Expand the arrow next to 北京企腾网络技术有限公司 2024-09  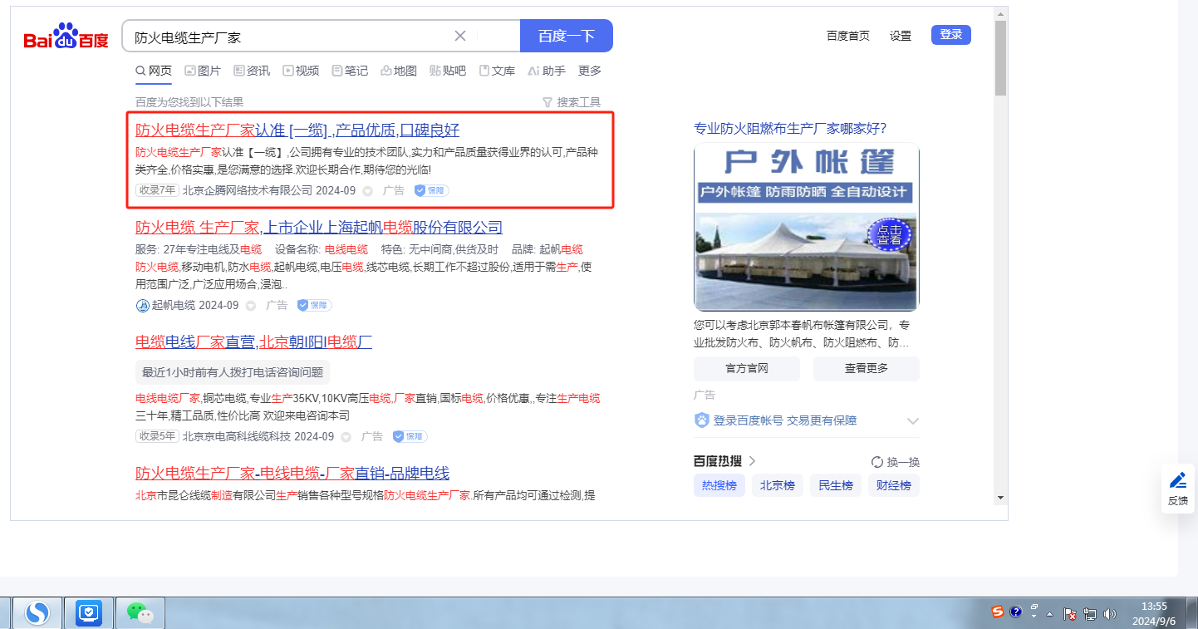click(x=368, y=191)
